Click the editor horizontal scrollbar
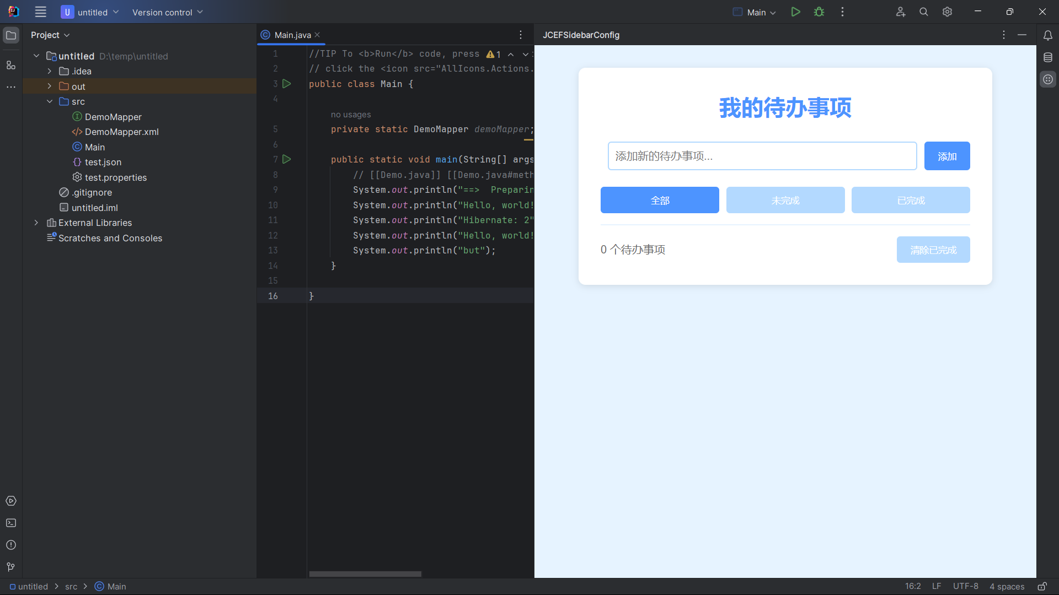The width and height of the screenshot is (1059, 595). 365,574
